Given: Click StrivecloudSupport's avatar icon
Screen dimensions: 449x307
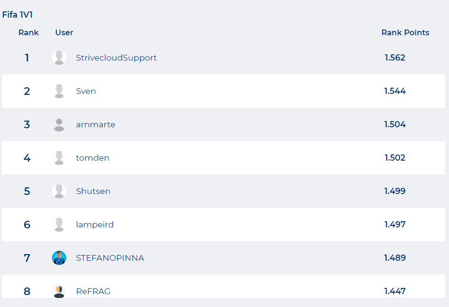Looking at the screenshot, I should [59, 58].
